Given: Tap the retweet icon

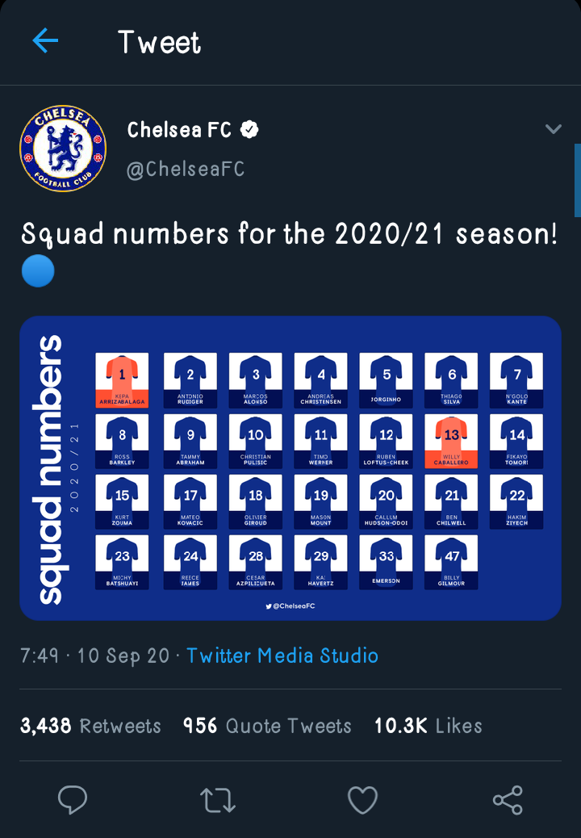Looking at the screenshot, I should click(217, 799).
